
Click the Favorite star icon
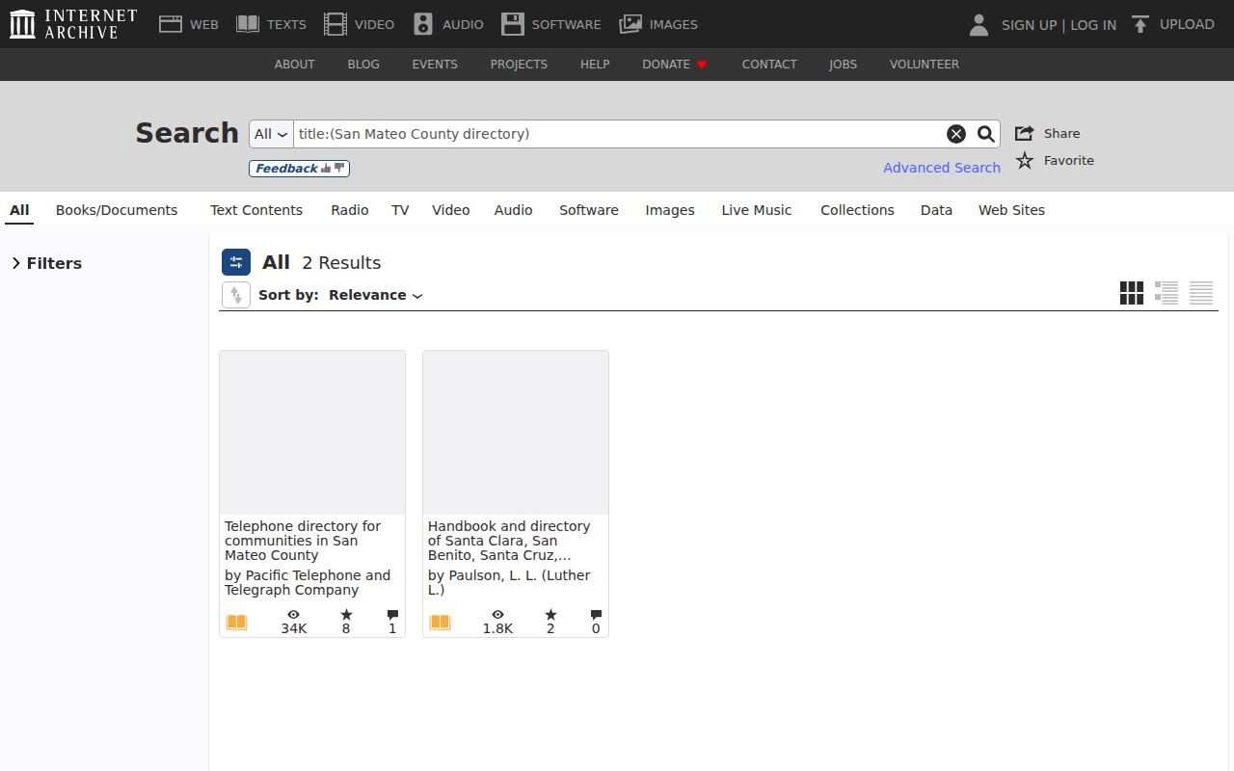[1025, 160]
